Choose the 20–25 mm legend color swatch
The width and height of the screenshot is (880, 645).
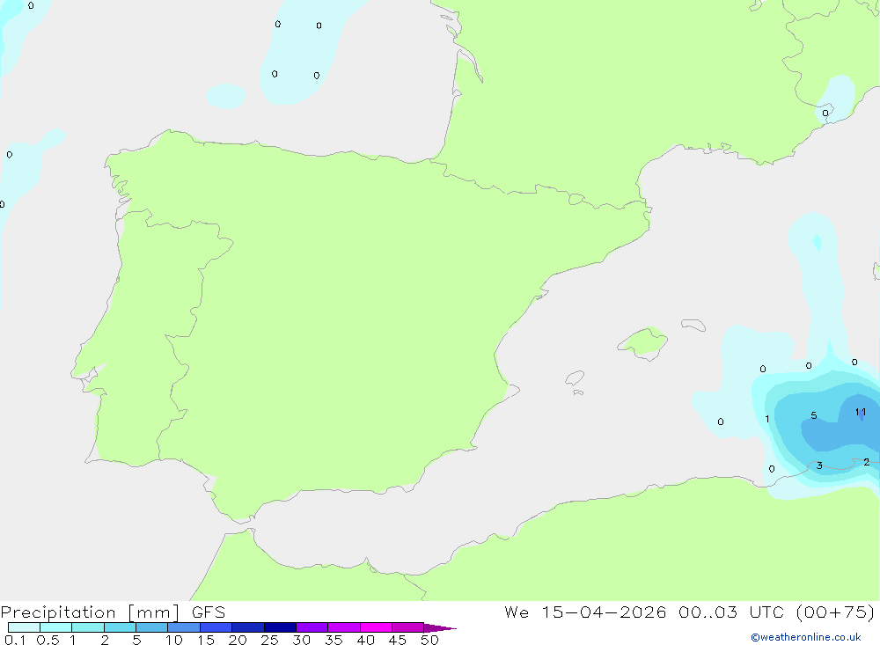248,627
